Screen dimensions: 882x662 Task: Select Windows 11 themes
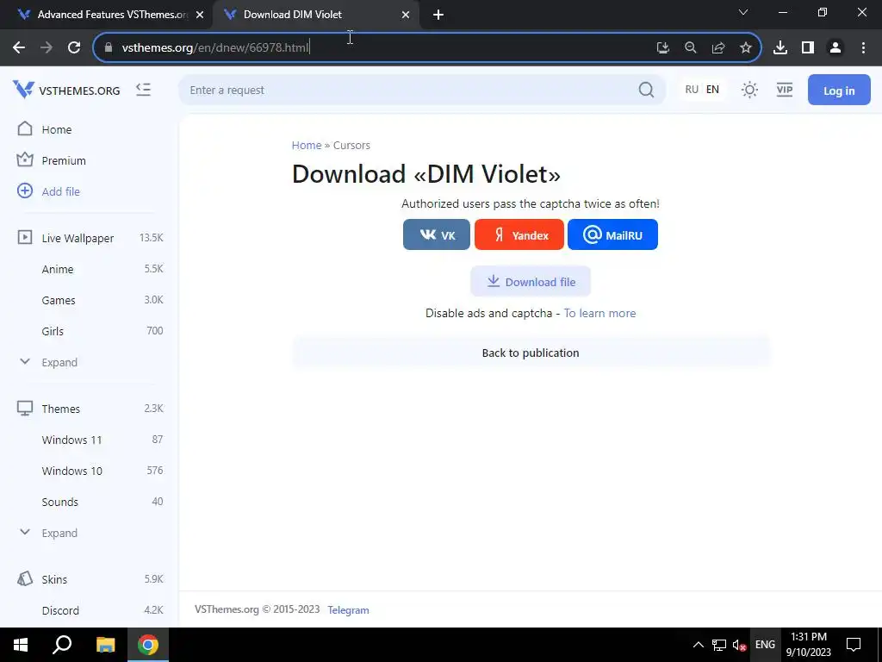coord(71,440)
